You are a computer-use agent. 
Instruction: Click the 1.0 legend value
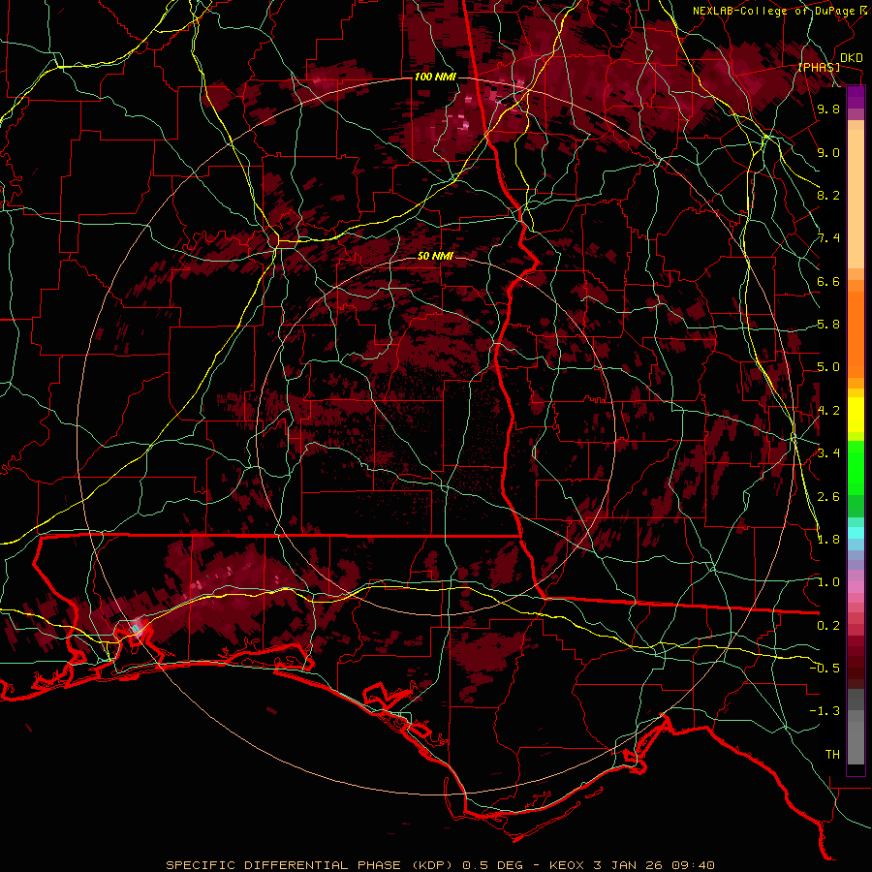click(x=828, y=582)
